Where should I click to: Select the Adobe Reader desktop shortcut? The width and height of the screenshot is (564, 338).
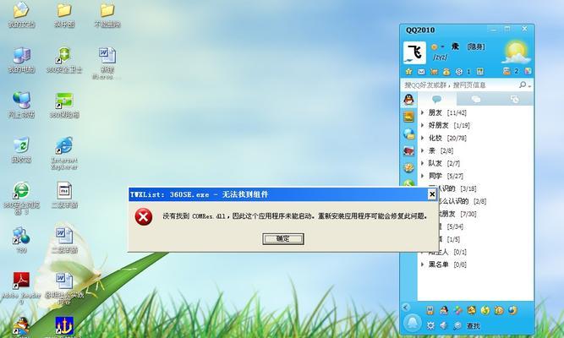point(21,287)
